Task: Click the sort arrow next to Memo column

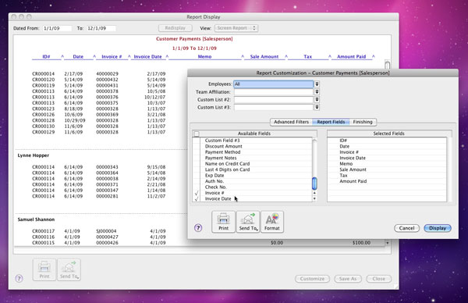Action: tap(243, 56)
